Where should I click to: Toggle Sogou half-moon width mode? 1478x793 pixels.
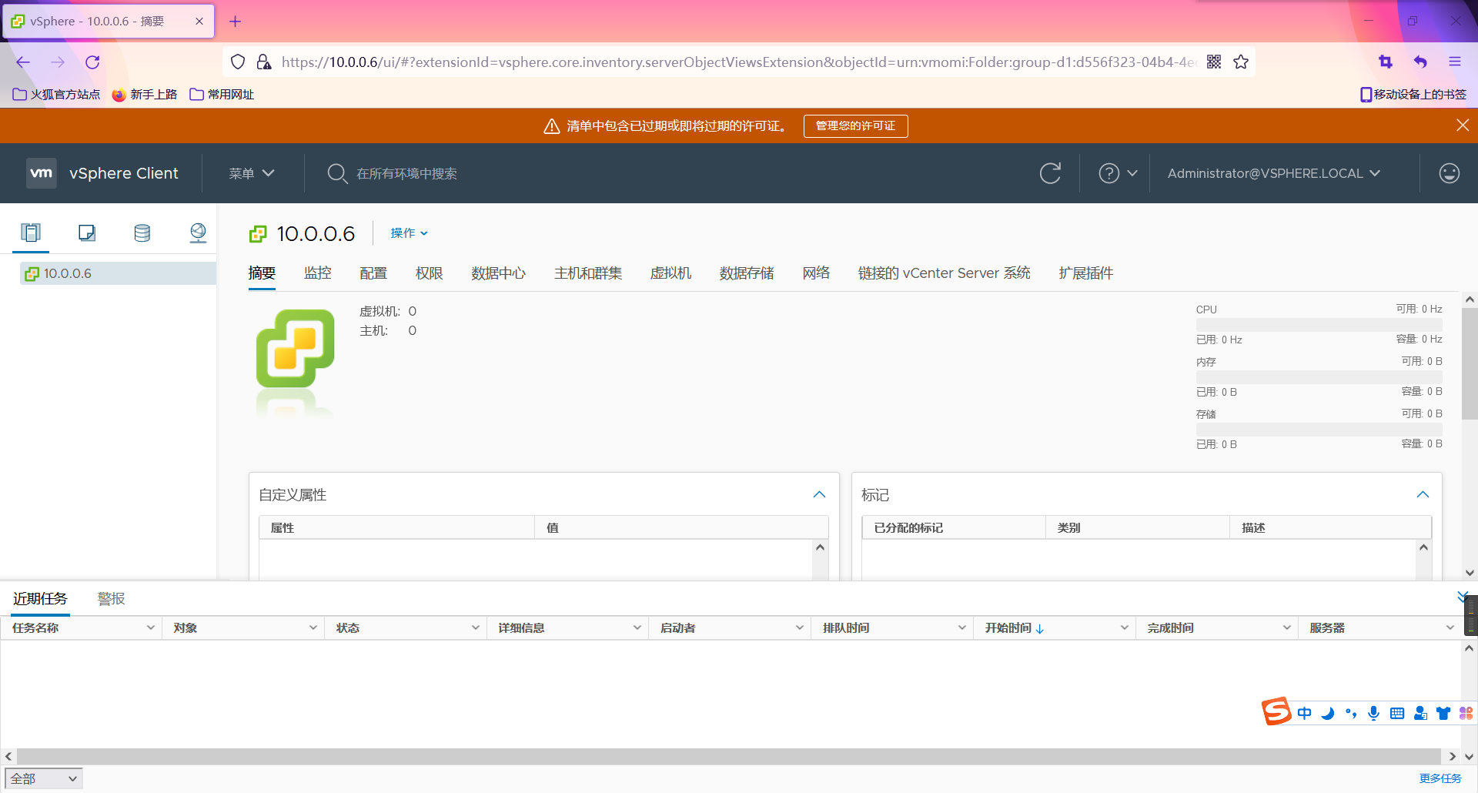tap(1328, 713)
